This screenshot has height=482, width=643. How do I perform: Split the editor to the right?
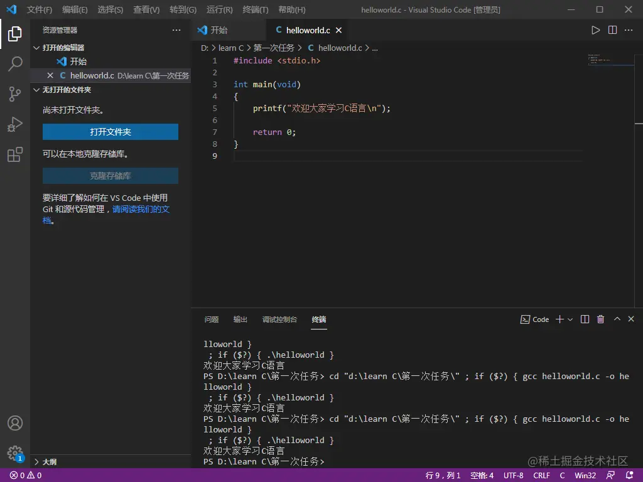(612, 30)
